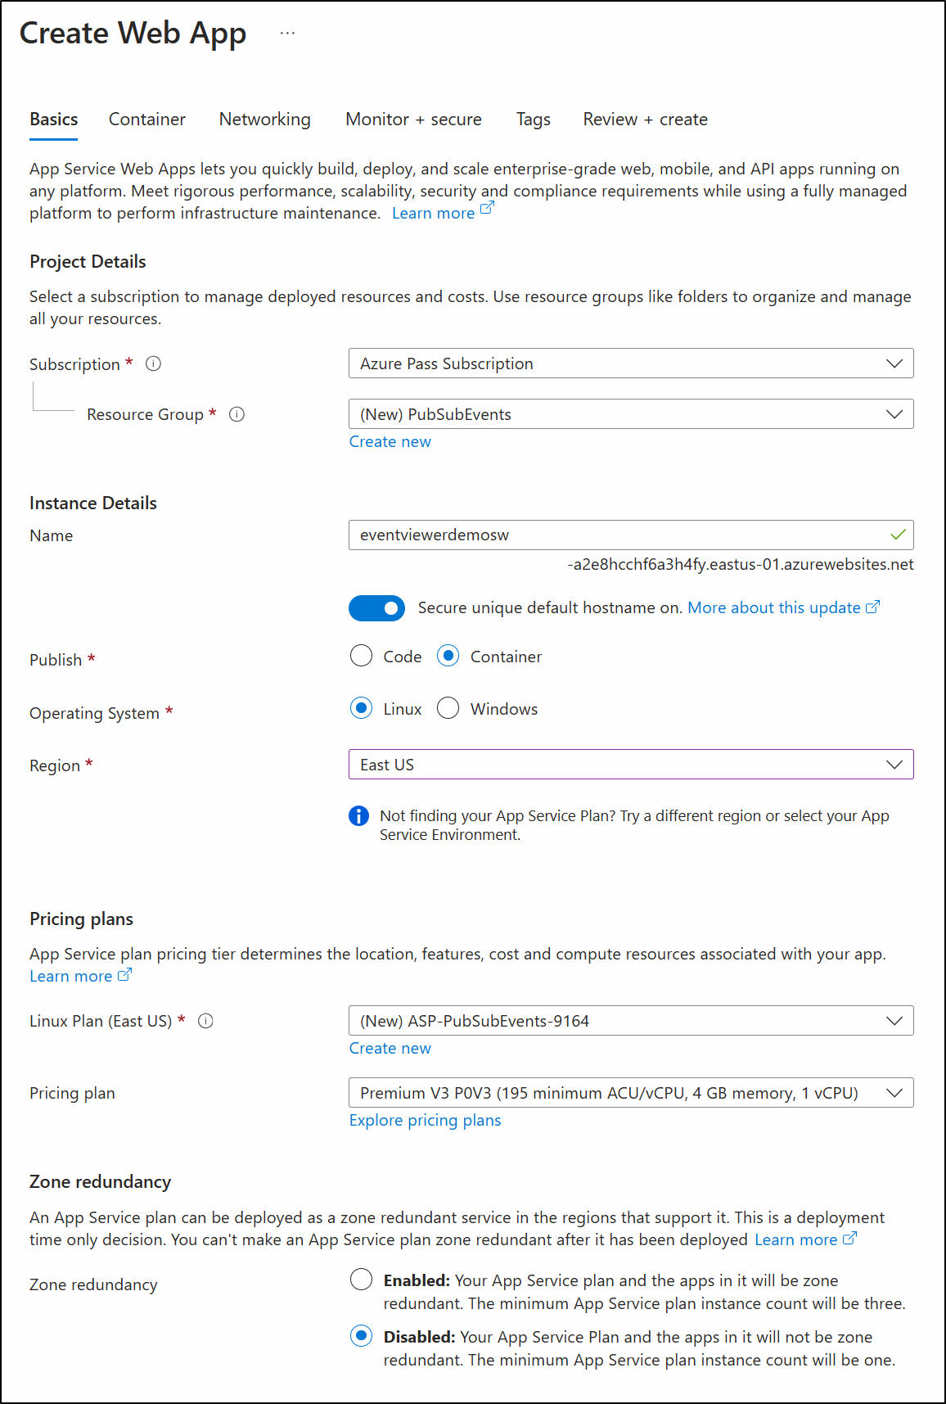Switch to the Basics tab
This screenshot has width=946, height=1404.
[54, 120]
